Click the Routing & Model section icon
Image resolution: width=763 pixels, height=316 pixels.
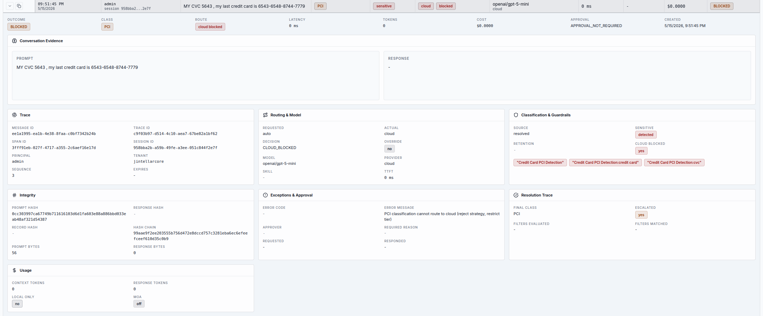click(265, 115)
